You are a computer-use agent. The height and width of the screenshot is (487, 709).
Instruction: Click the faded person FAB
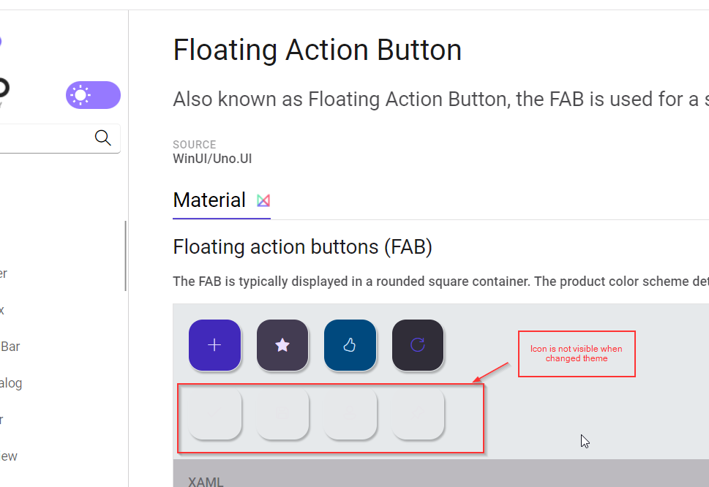(350, 415)
